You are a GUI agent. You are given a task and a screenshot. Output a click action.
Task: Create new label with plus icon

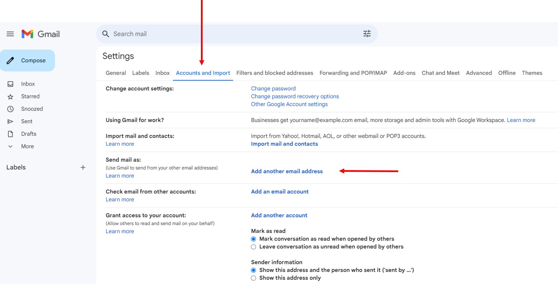83,167
